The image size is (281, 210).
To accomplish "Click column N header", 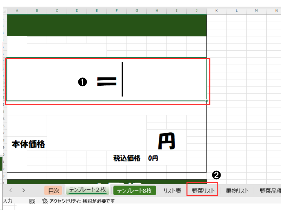I will [276, 11].
